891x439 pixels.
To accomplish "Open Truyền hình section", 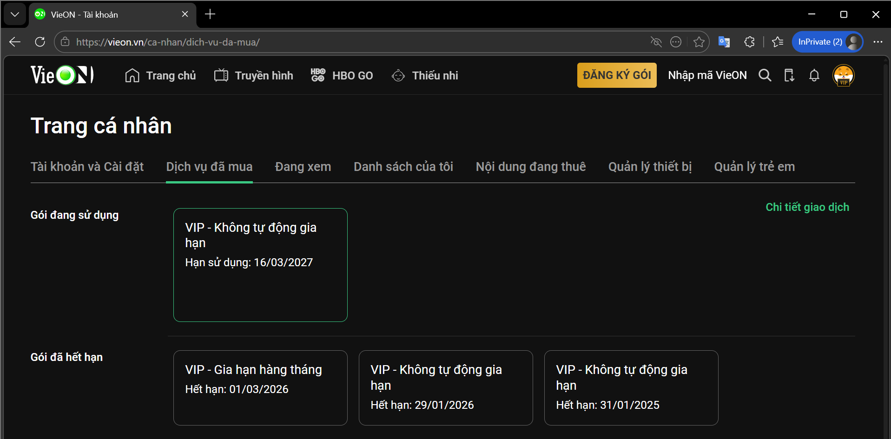I will [253, 75].
